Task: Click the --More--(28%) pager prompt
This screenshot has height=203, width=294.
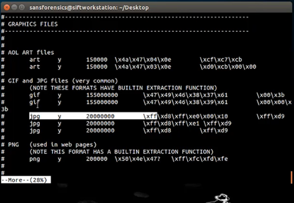Action: tap(26, 180)
